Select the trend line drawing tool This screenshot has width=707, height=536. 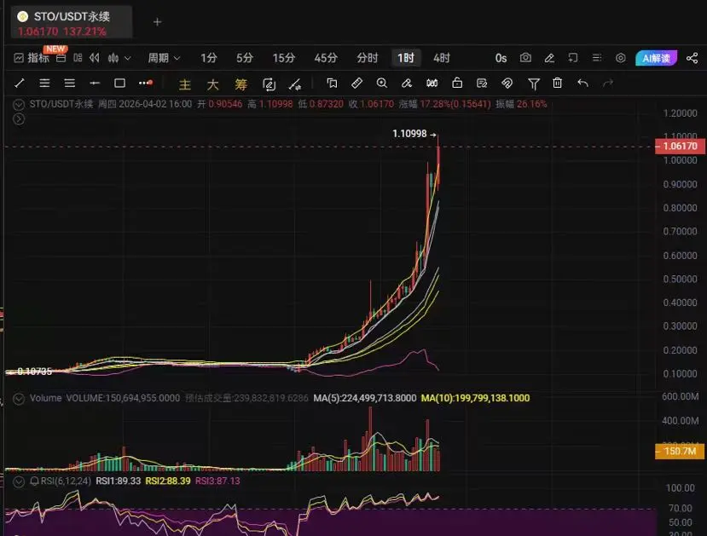click(20, 84)
